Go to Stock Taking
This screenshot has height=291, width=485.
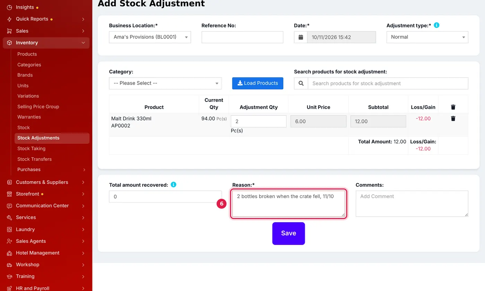point(31,149)
